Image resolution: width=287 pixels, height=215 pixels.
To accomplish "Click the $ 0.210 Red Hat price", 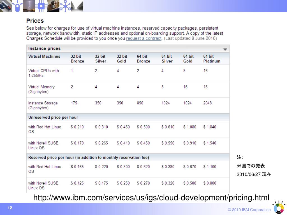I will tap(77, 127).
